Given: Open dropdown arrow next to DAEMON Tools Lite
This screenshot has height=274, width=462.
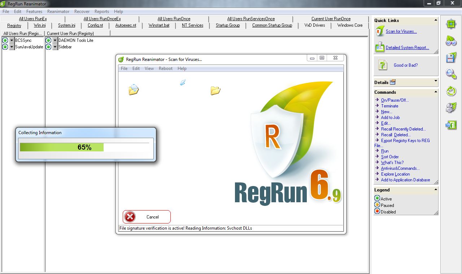Looking at the screenshot, I should [55, 40].
